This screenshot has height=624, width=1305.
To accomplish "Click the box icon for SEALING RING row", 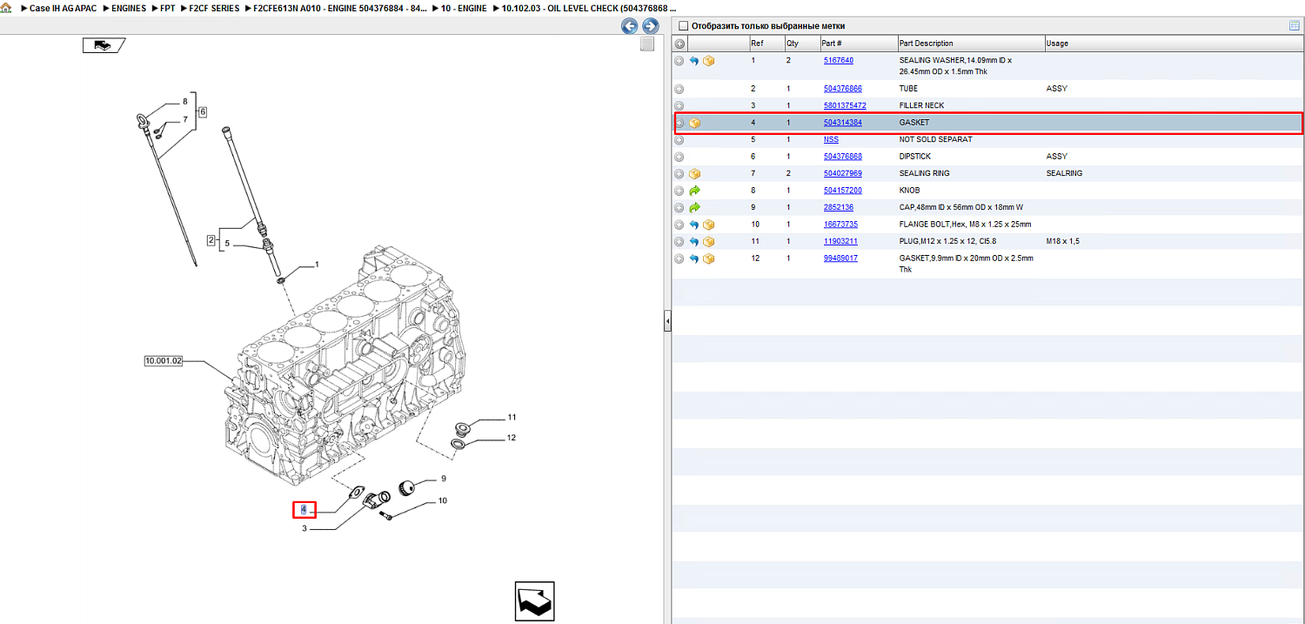I will point(694,173).
